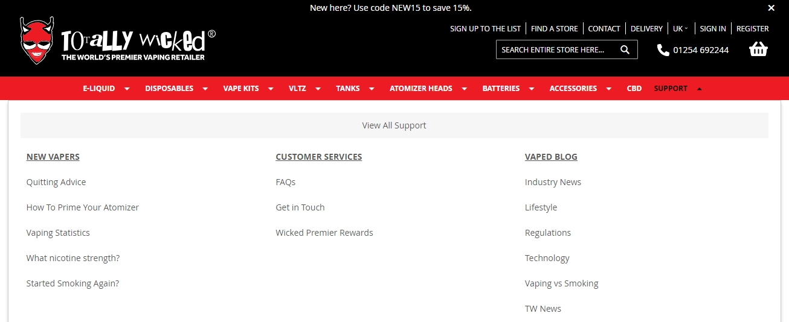The height and width of the screenshot is (322, 789).
Task: Open Technology blog category
Action: 547,258
